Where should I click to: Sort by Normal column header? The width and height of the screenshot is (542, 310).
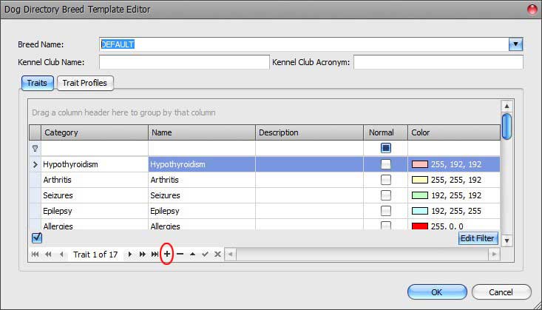pos(385,132)
